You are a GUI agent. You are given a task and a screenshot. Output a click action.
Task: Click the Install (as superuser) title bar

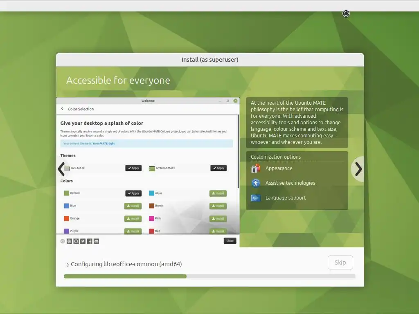[210, 60]
